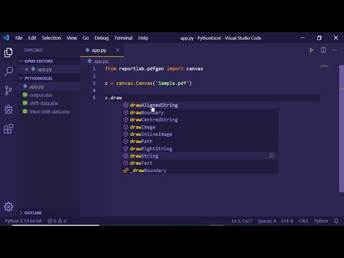Image resolution: width=344 pixels, height=258 pixels.
Task: Open notifications bell in status bar
Action: [336, 221]
